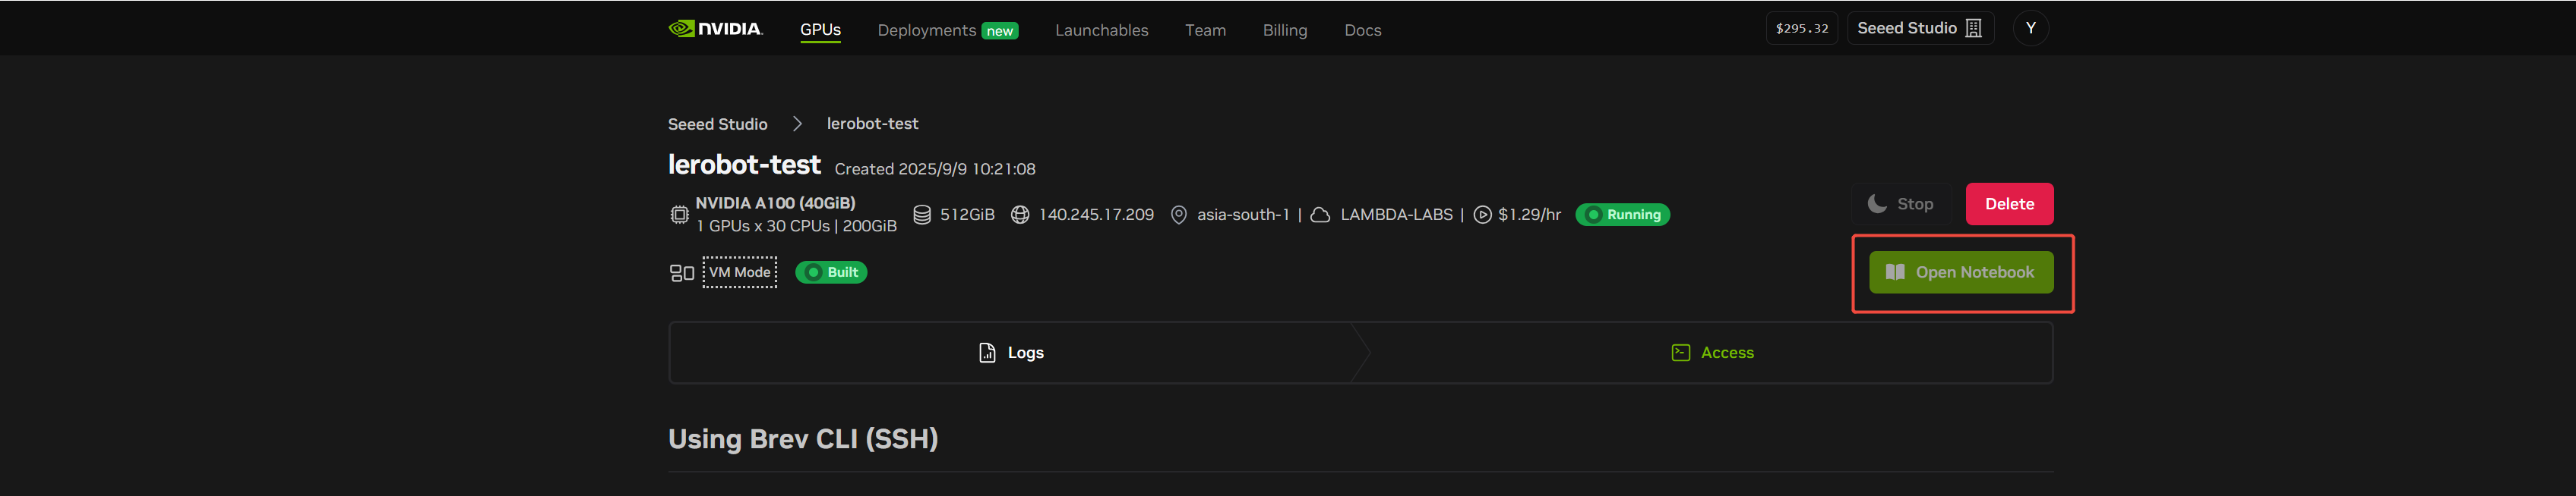Click the building icon beside Seeed Studio

click(x=1973, y=28)
